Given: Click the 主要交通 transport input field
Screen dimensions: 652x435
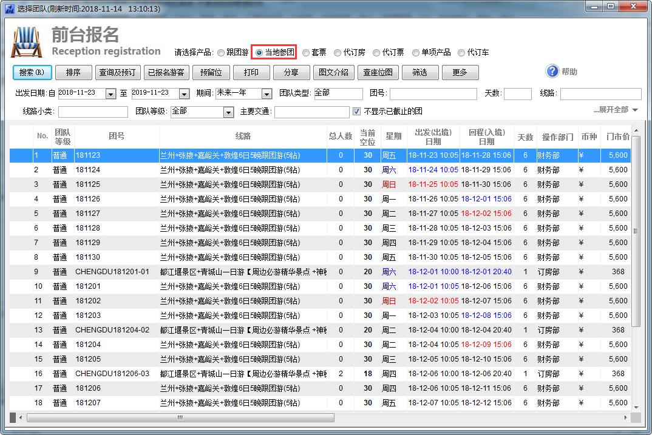Looking at the screenshot, I should (x=312, y=112).
